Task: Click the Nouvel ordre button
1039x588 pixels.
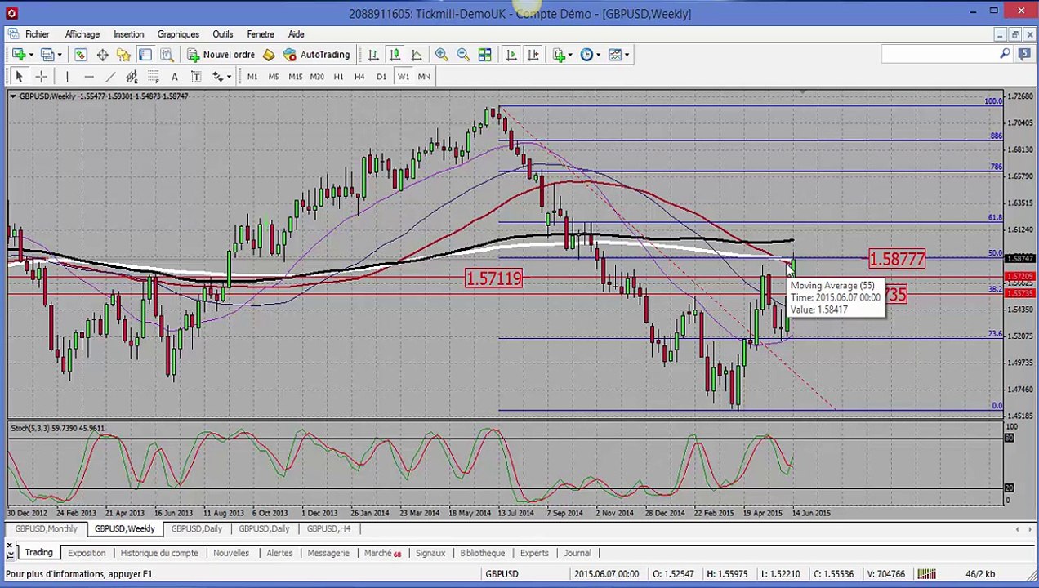Action: (221, 55)
